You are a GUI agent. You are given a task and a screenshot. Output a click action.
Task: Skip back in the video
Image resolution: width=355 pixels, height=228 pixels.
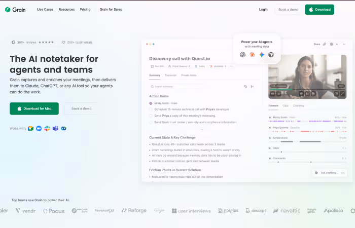click(301, 94)
